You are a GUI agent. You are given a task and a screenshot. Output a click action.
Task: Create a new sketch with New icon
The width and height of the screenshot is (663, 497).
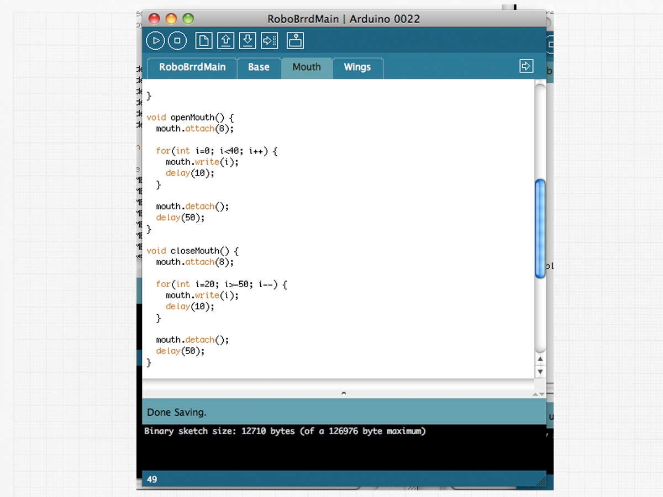click(x=204, y=40)
